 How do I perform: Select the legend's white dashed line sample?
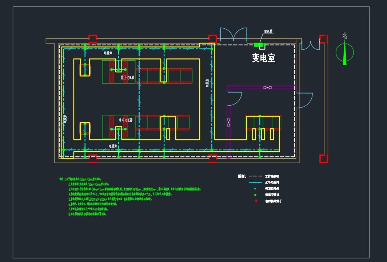point(255,176)
